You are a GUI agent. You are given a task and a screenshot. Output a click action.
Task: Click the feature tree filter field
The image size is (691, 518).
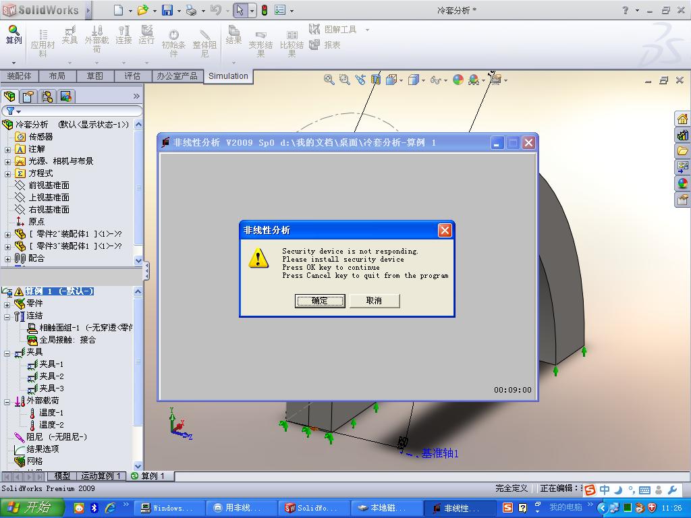point(72,111)
